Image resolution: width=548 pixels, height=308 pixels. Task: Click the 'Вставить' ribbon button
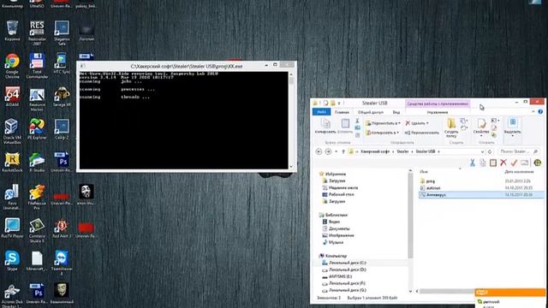345,127
